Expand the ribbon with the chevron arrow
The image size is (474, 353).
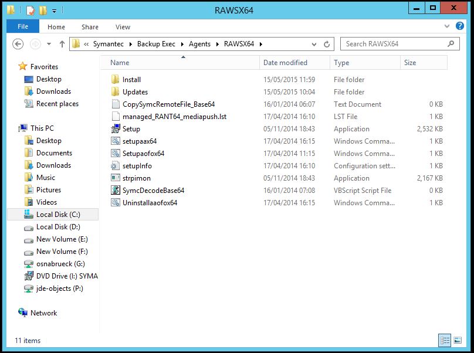point(447,26)
